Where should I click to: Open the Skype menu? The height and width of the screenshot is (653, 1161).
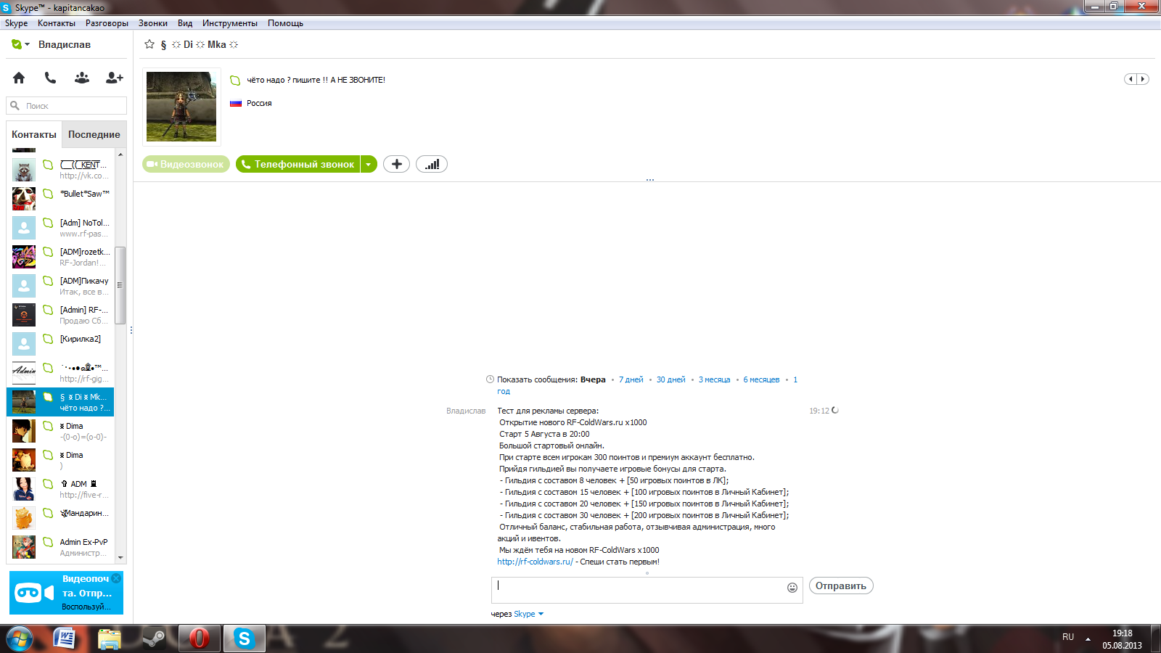(17, 23)
